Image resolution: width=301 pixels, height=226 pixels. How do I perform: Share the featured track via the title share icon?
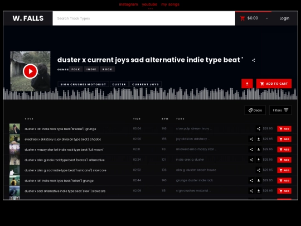254,60
